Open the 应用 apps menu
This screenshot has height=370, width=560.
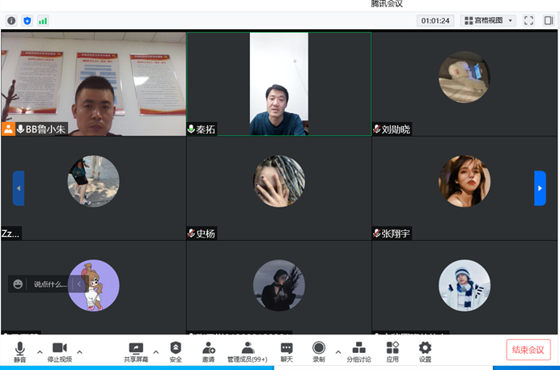coord(392,350)
